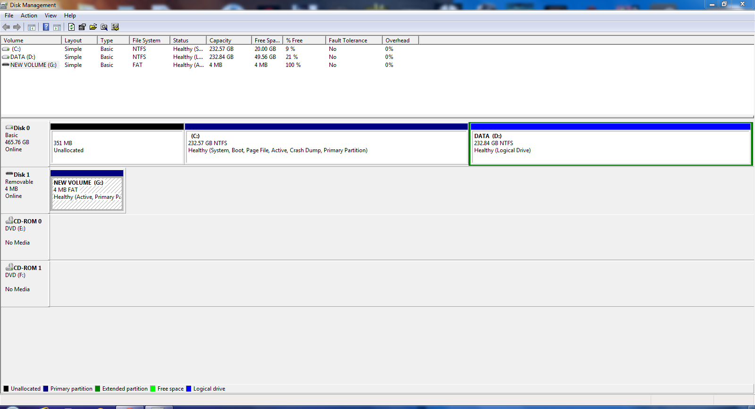Click the dark green Extended partition legend swatch

point(98,389)
